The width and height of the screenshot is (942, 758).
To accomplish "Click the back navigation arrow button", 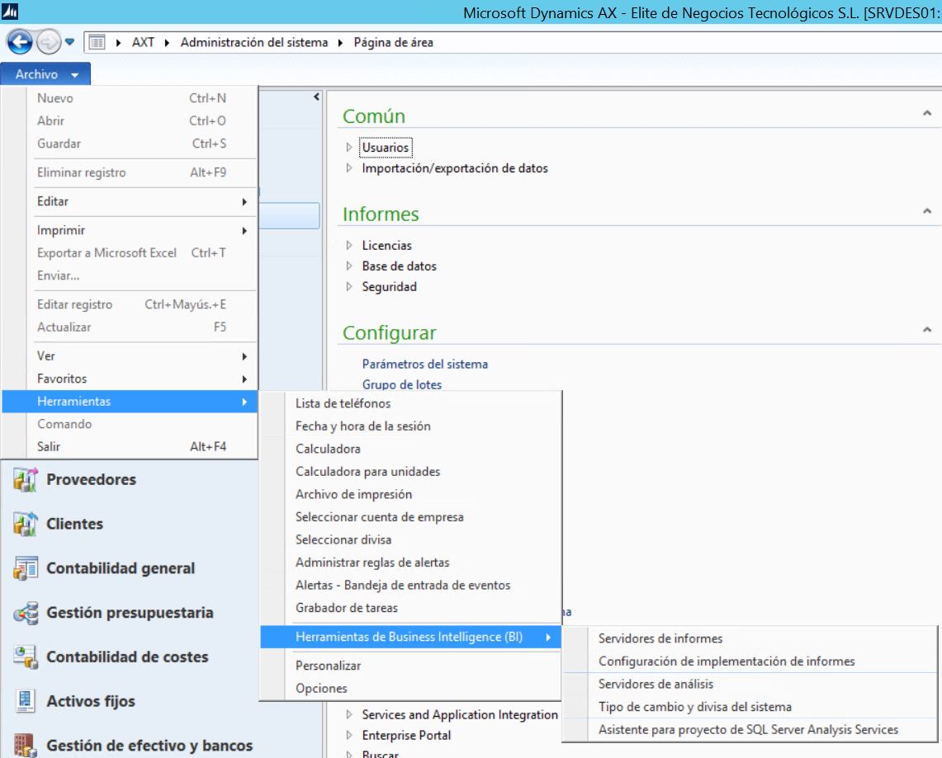I will click(x=19, y=42).
